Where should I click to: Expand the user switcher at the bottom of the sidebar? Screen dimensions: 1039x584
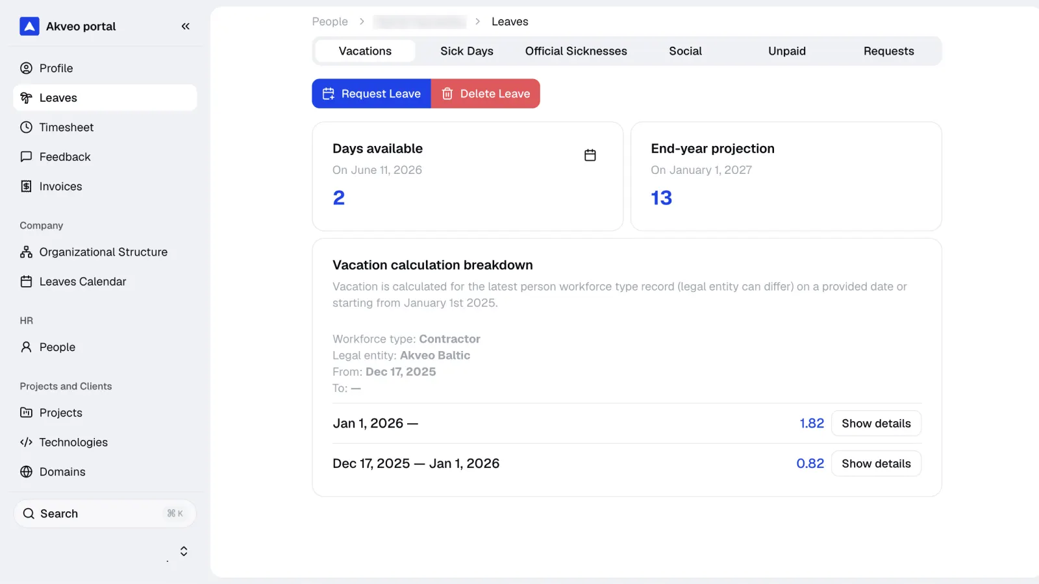pos(184,551)
